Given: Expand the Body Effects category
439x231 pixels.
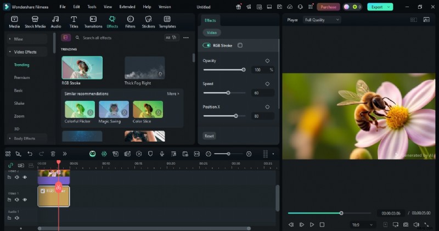Looking at the screenshot, I should coord(25,138).
